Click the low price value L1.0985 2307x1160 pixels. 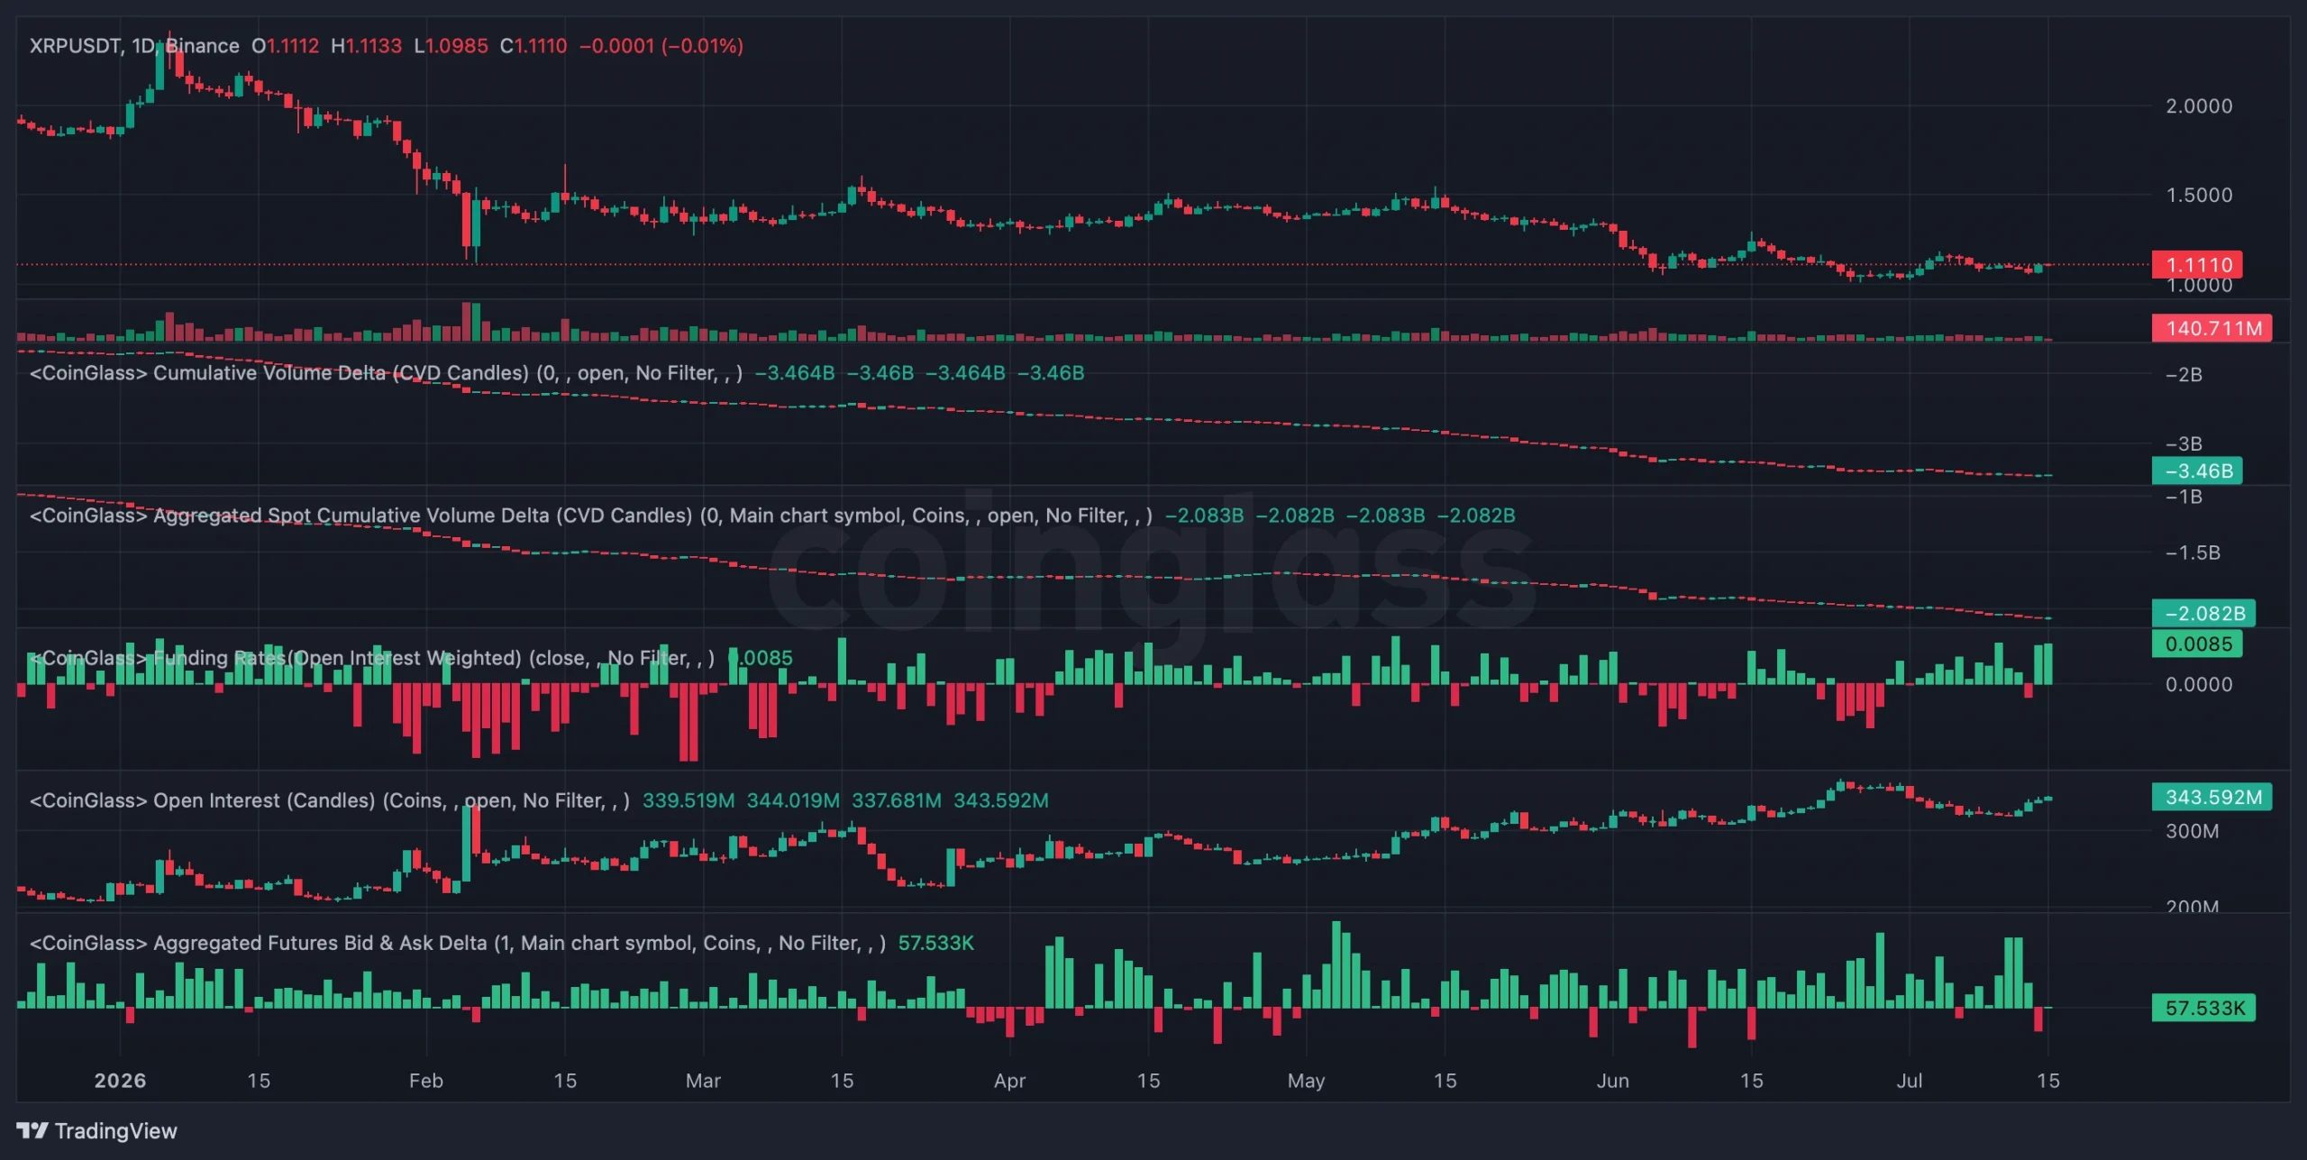[x=451, y=46]
